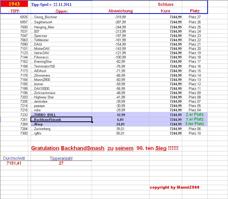The image size is (228, 199).
Task: Select the DAX10000 tipper cell
Action: [x=61, y=89]
